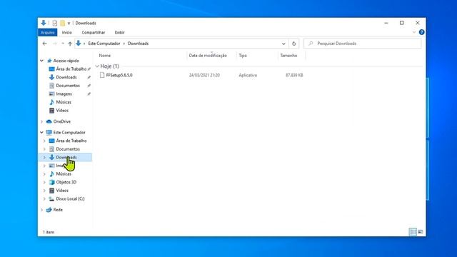457x257 pixels.
Task: Click the Aplicativo type cell
Action: (248, 75)
